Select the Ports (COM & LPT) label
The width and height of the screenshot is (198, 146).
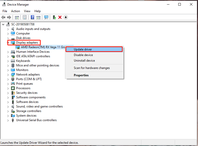click(29, 79)
